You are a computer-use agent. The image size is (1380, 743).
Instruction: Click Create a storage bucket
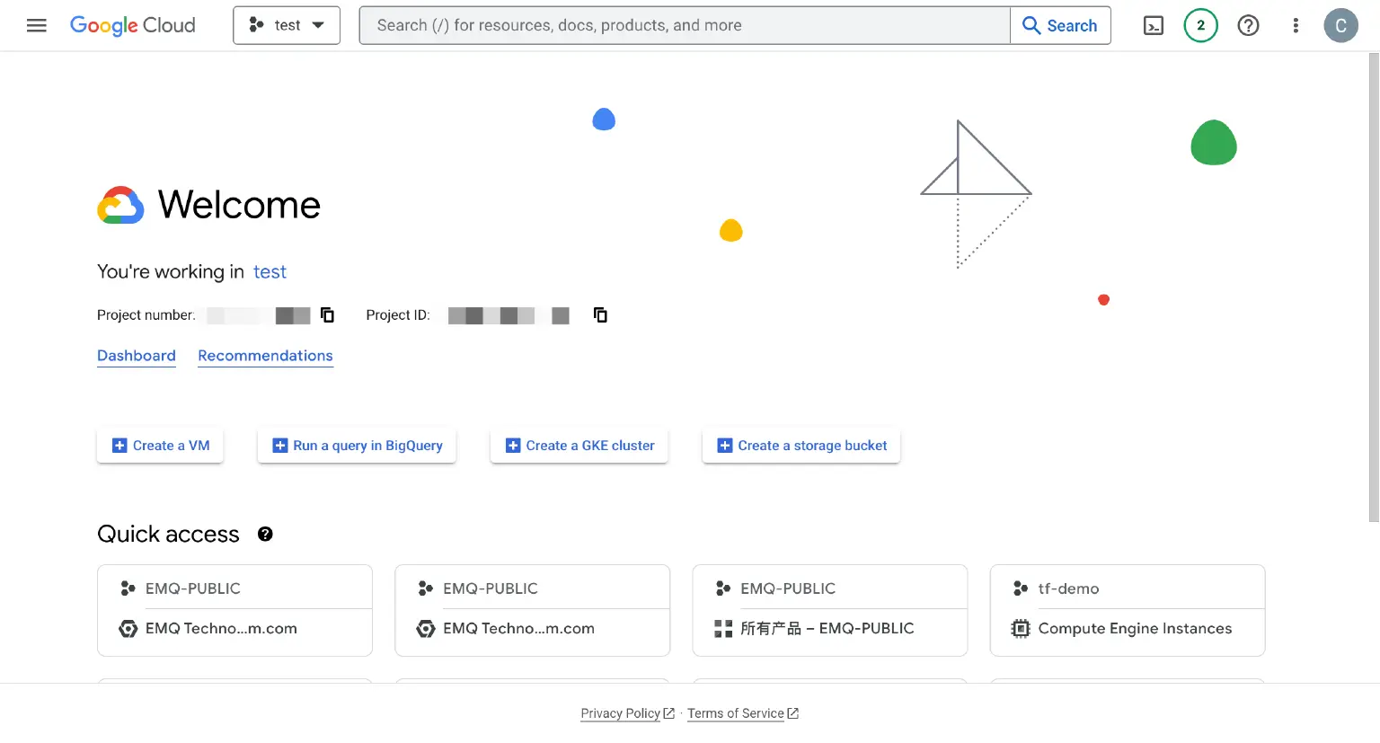(801, 446)
